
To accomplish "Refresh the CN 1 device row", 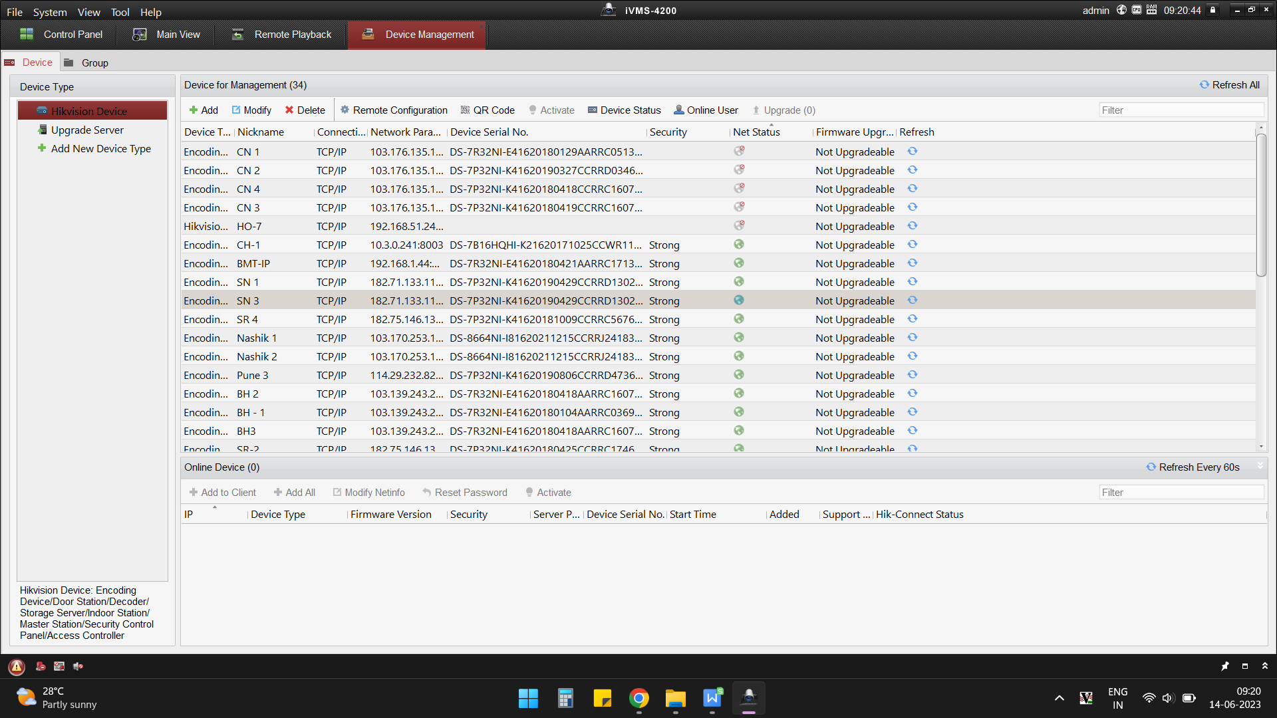I will point(913,152).
